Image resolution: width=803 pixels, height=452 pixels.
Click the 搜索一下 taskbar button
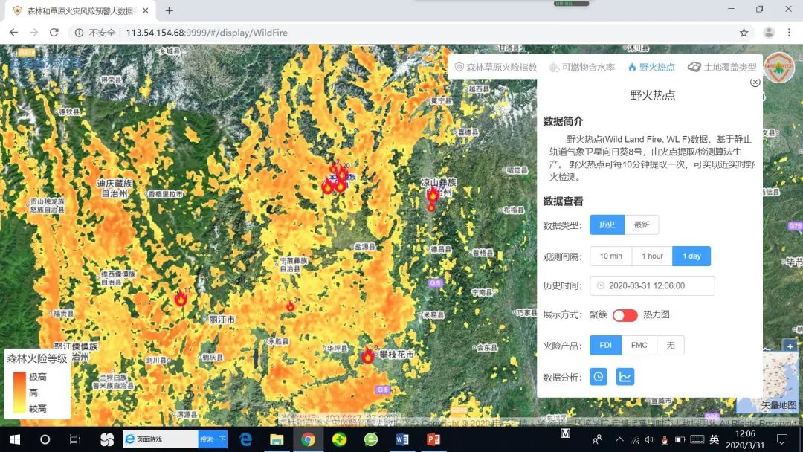[x=213, y=439]
